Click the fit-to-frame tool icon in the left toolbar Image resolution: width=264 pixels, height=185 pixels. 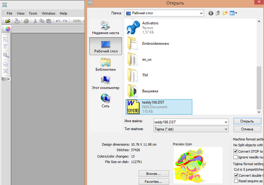pos(5,71)
